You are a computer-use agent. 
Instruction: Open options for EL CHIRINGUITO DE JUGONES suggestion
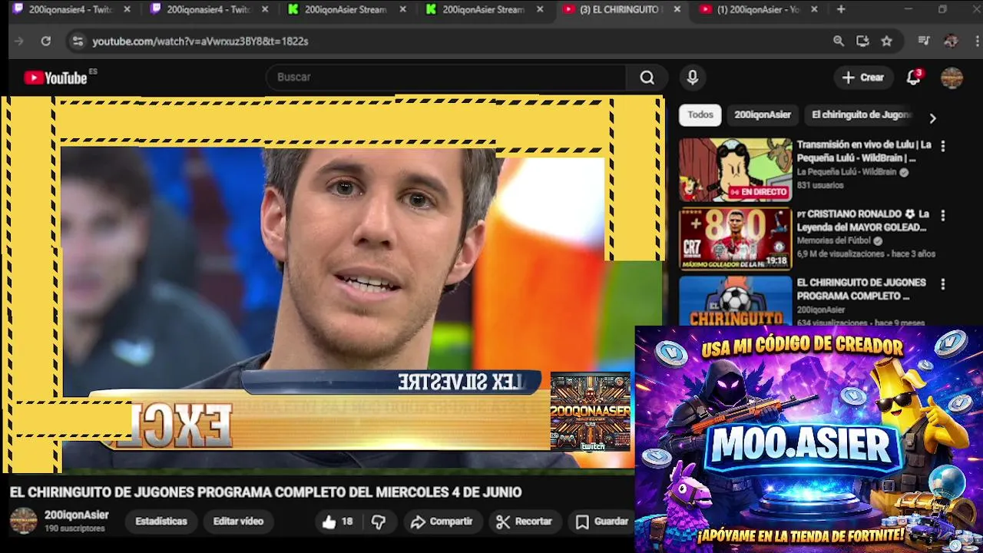coord(943,284)
